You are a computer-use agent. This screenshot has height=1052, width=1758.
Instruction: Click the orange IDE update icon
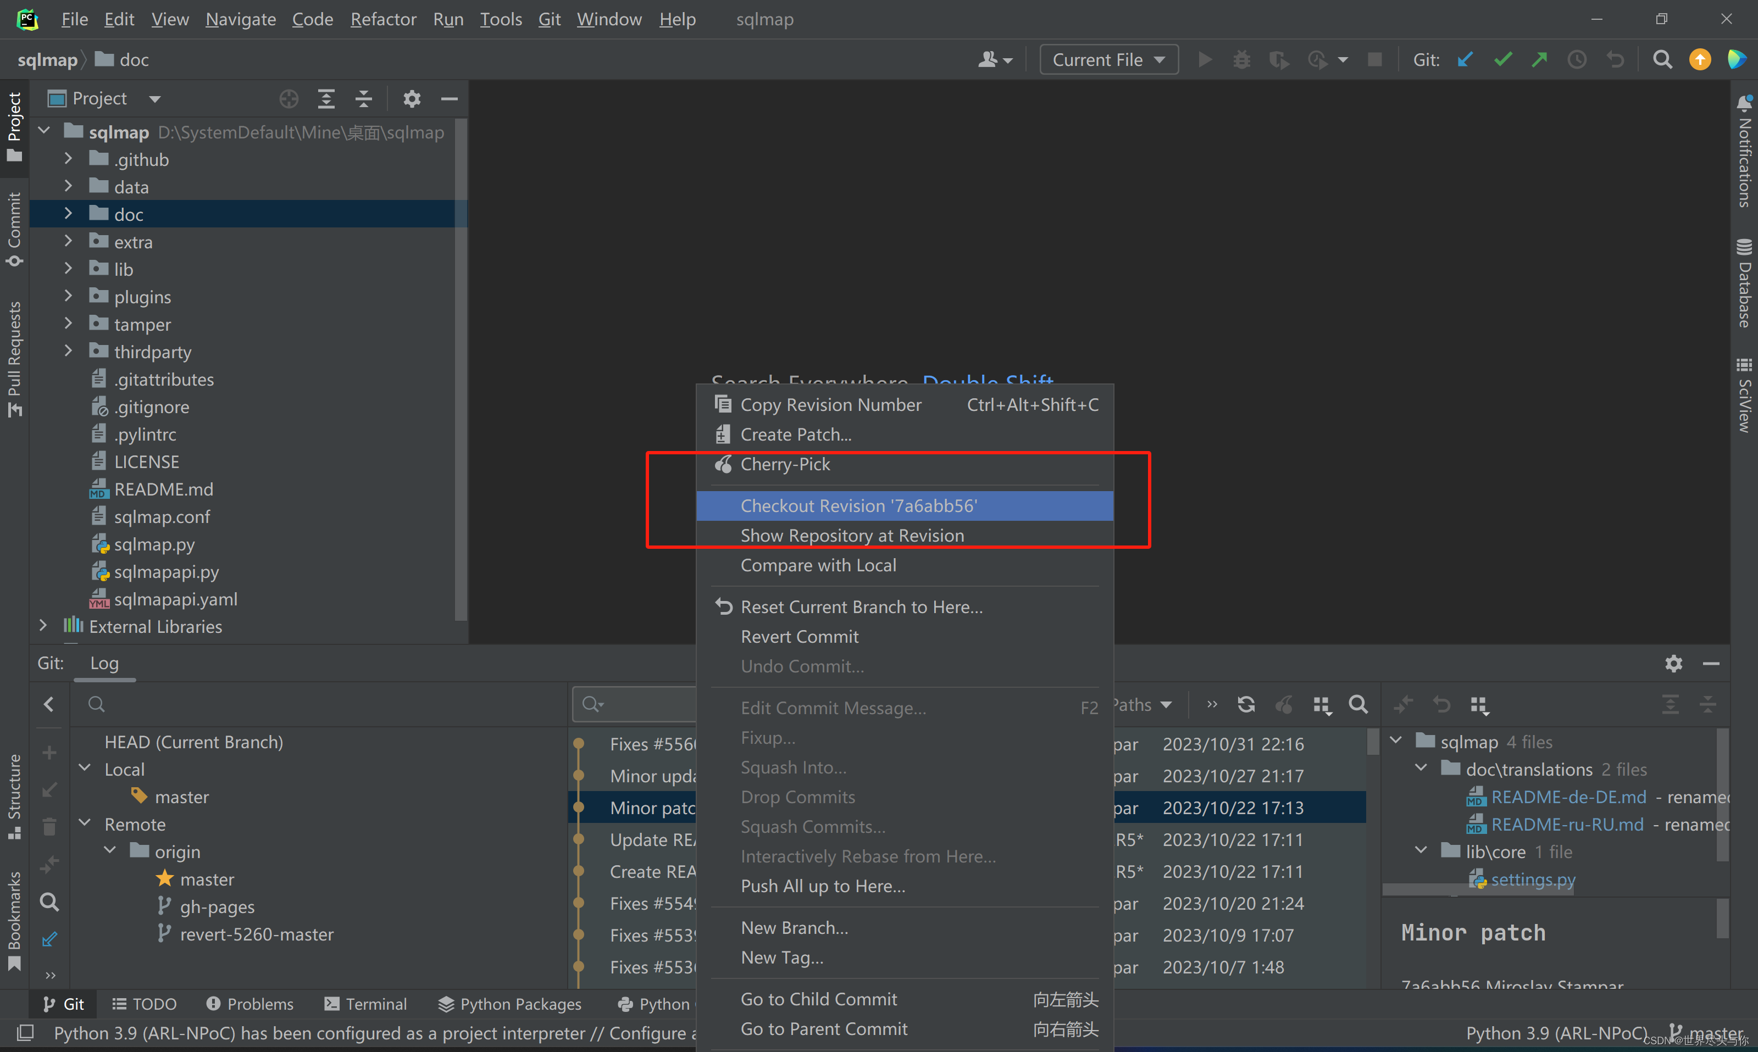coord(1699,59)
